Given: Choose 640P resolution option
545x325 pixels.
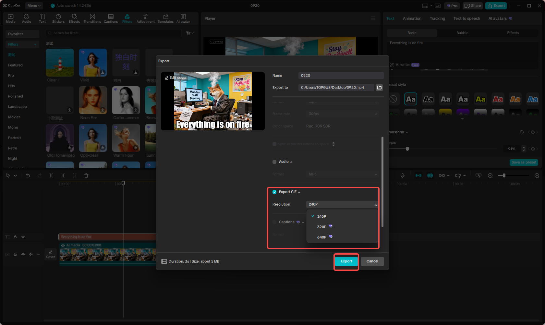Looking at the screenshot, I should click(x=322, y=237).
